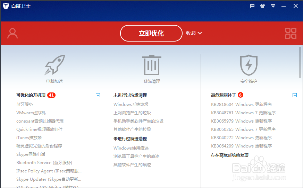The width and height of the screenshot is (303, 188).
Task: Select the iTunes播放器 startup item
Action: click(29, 138)
